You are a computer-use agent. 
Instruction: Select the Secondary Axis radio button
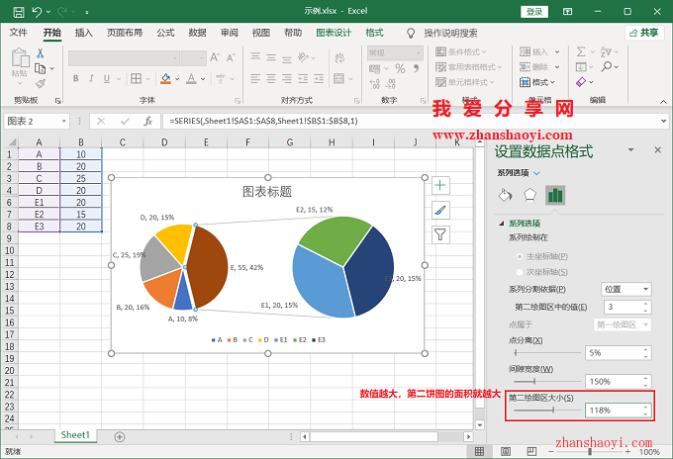(x=520, y=272)
